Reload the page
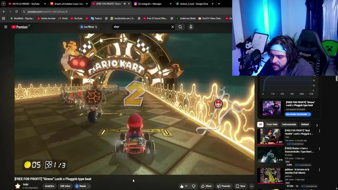The width and height of the screenshot is (338, 190). coord(16,12)
